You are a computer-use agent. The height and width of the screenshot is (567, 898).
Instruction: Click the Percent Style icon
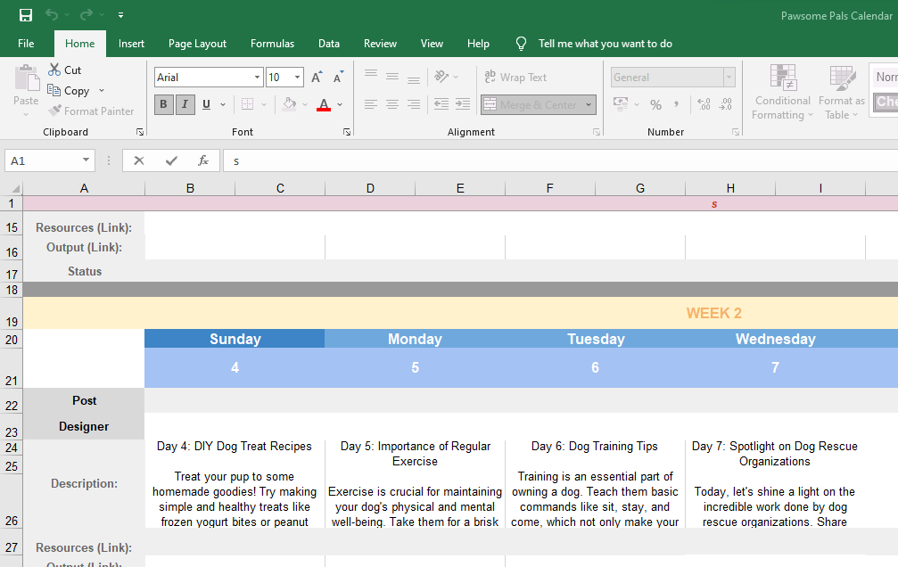[655, 105]
